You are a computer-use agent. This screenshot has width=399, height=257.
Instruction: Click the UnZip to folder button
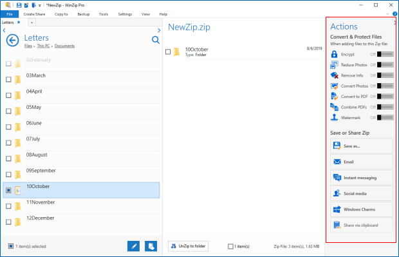[188, 246]
